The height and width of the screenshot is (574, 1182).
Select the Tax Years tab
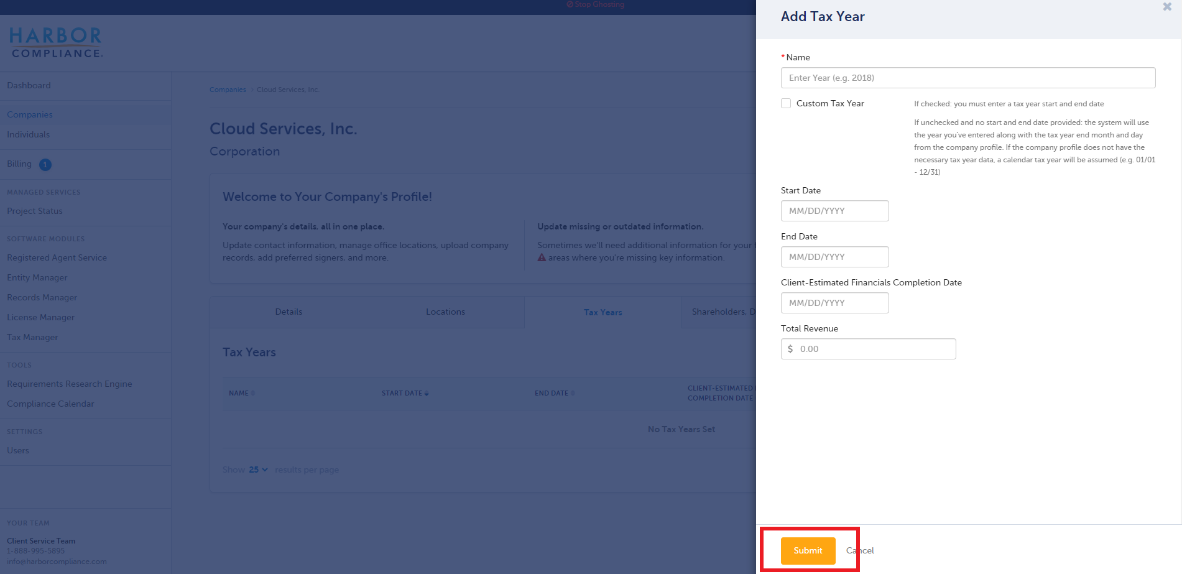[x=603, y=312]
